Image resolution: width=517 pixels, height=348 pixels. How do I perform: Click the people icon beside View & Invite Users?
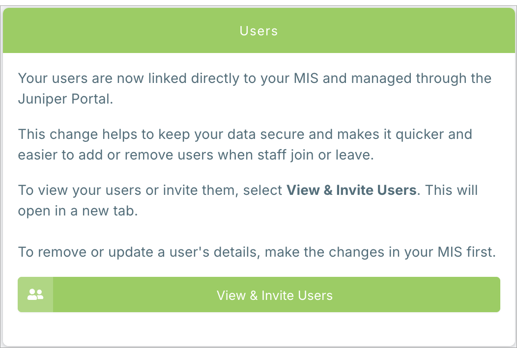(x=35, y=294)
